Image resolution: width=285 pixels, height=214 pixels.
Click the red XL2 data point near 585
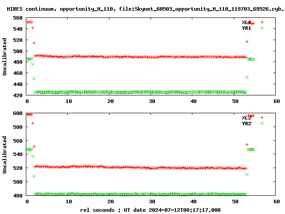coord(33,123)
